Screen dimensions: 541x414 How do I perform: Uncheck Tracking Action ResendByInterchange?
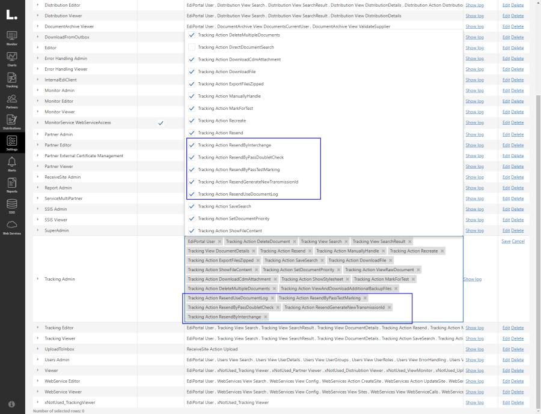pyautogui.click(x=192, y=145)
